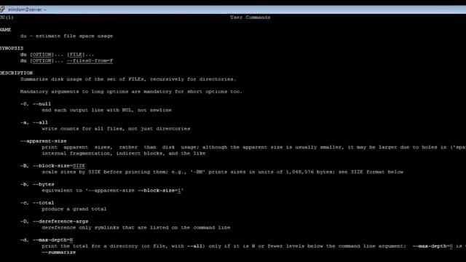466x262 pixels.
Task: Click 'internal fragmentation, indirect blocks' line
Action: [x=124, y=154]
